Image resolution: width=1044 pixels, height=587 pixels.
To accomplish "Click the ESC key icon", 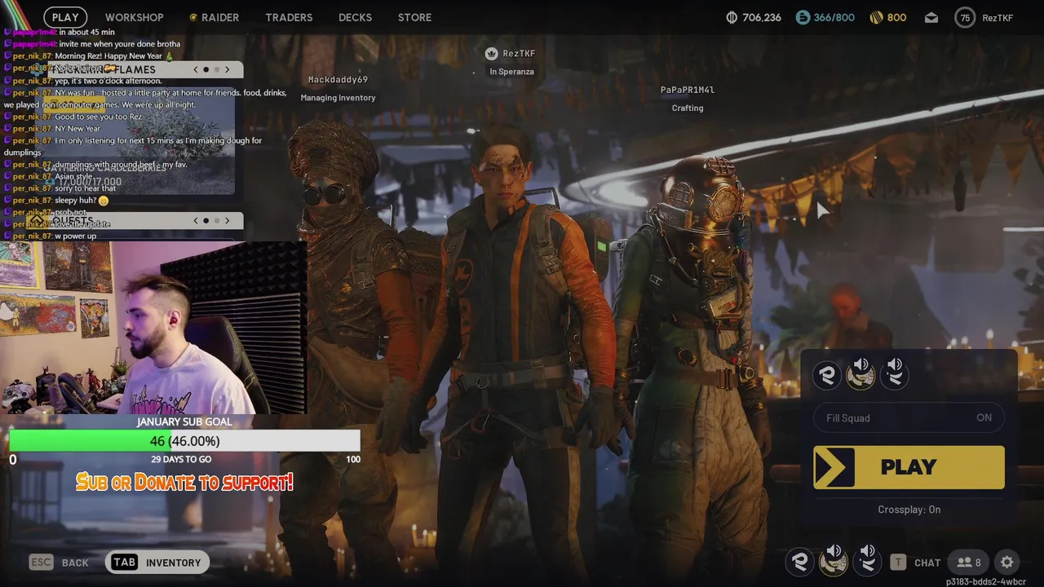I will point(41,562).
